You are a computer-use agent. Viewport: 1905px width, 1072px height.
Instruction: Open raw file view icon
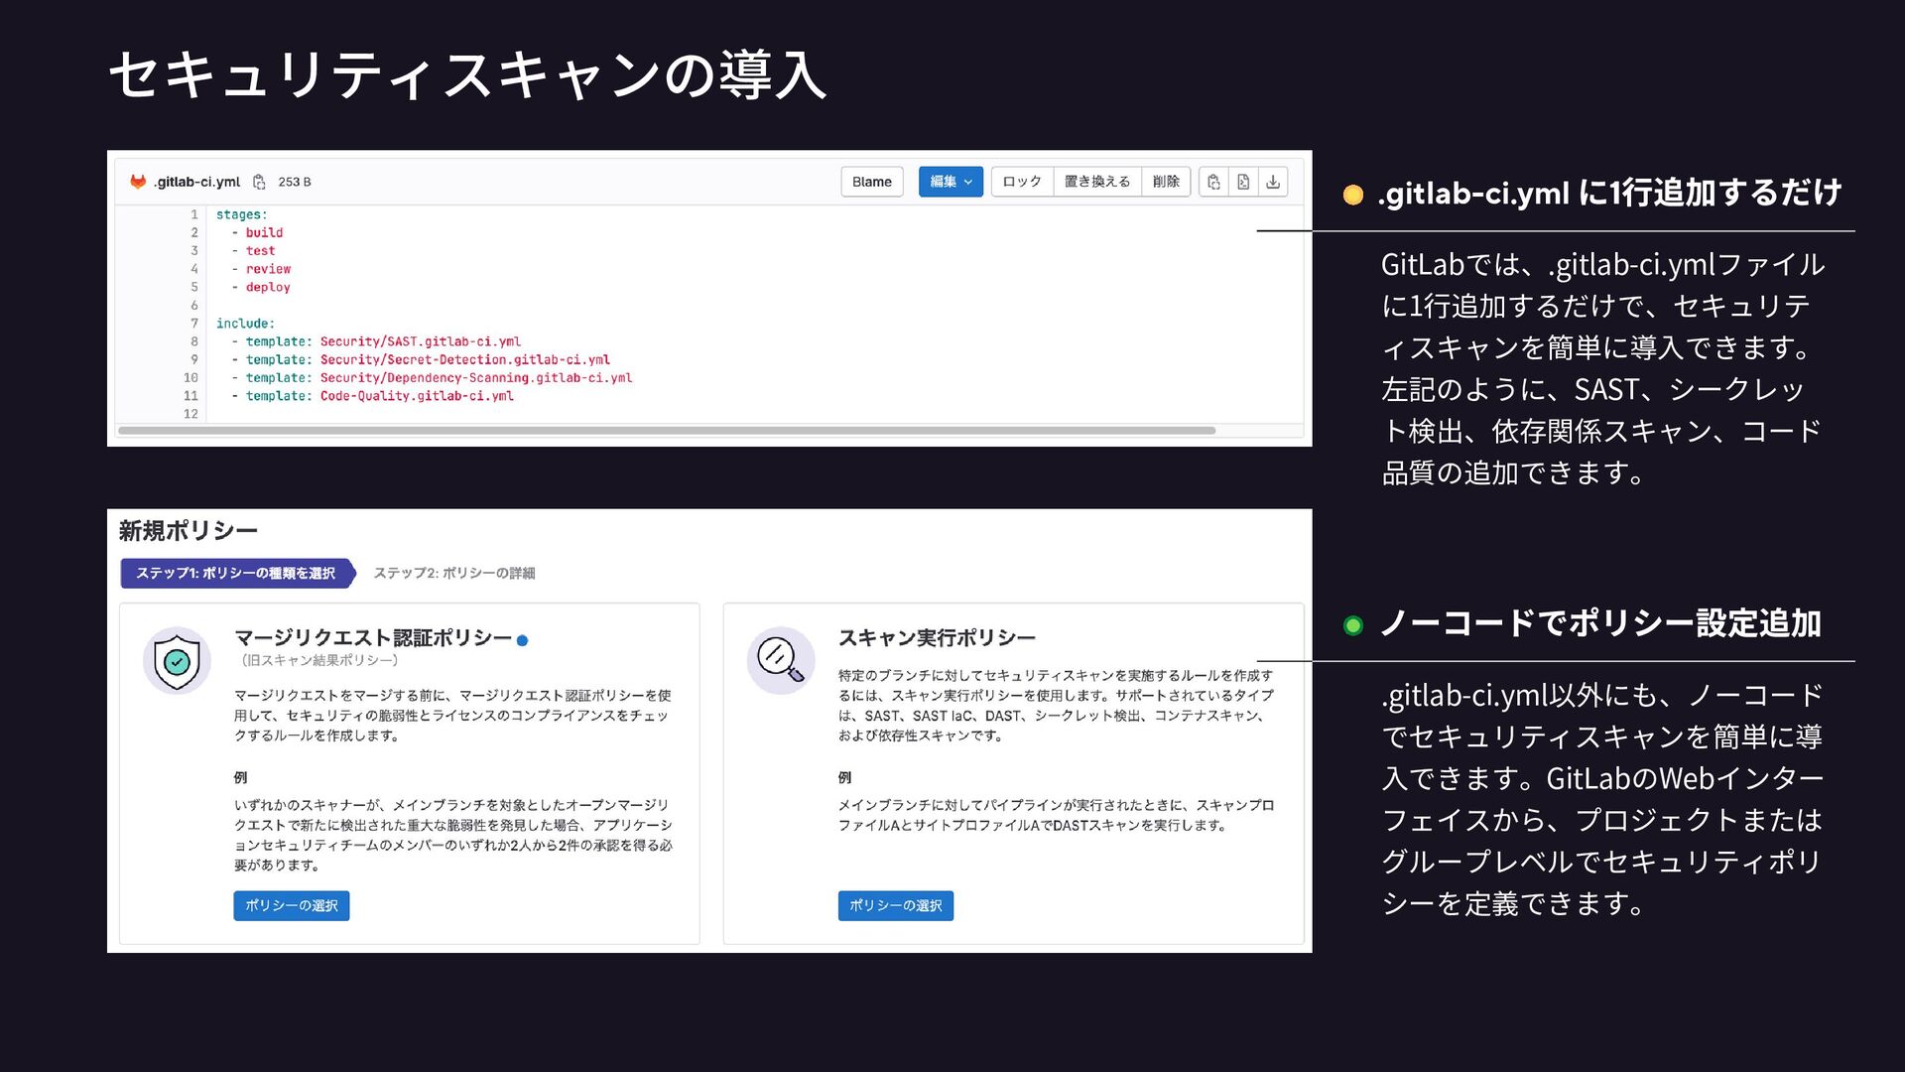[x=1242, y=182]
